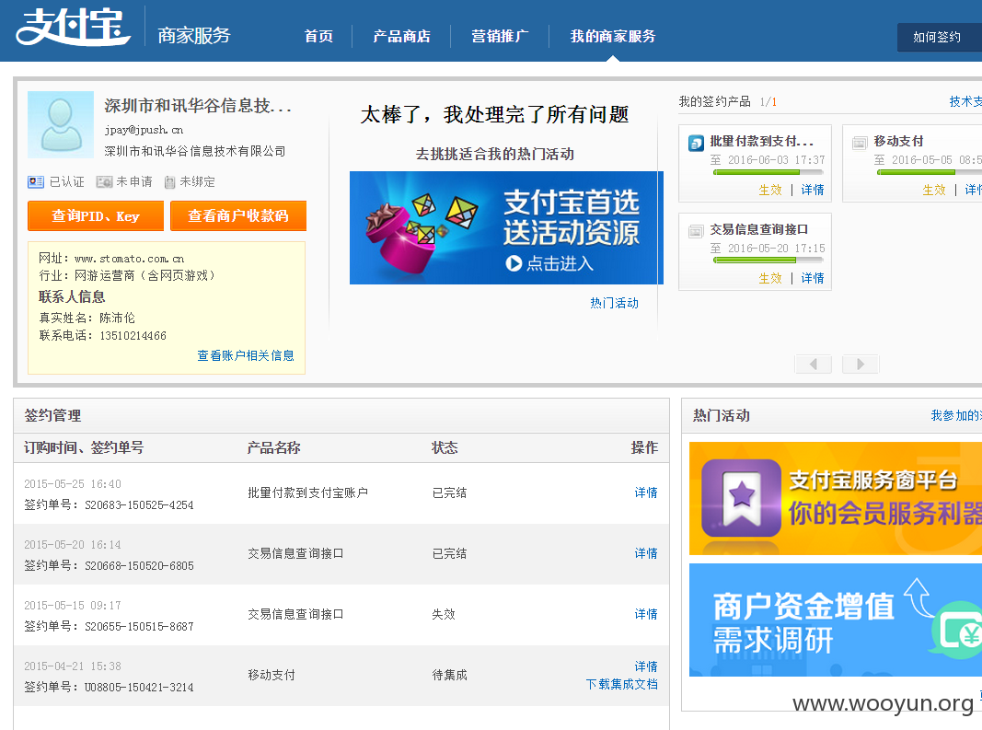Click 生效 status on 批量付款到支付 card
This screenshot has height=730, width=982.
pyautogui.click(x=770, y=190)
